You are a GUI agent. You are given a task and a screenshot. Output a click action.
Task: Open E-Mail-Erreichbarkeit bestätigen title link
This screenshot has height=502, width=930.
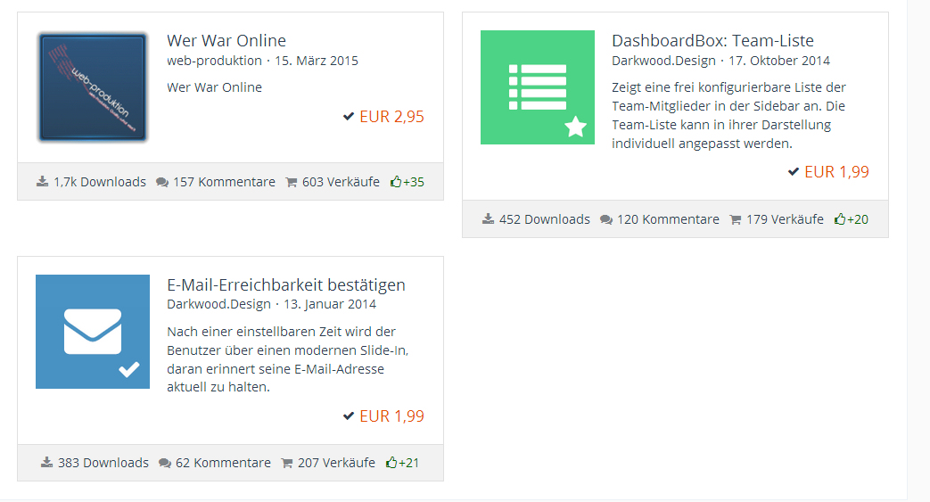(x=286, y=285)
